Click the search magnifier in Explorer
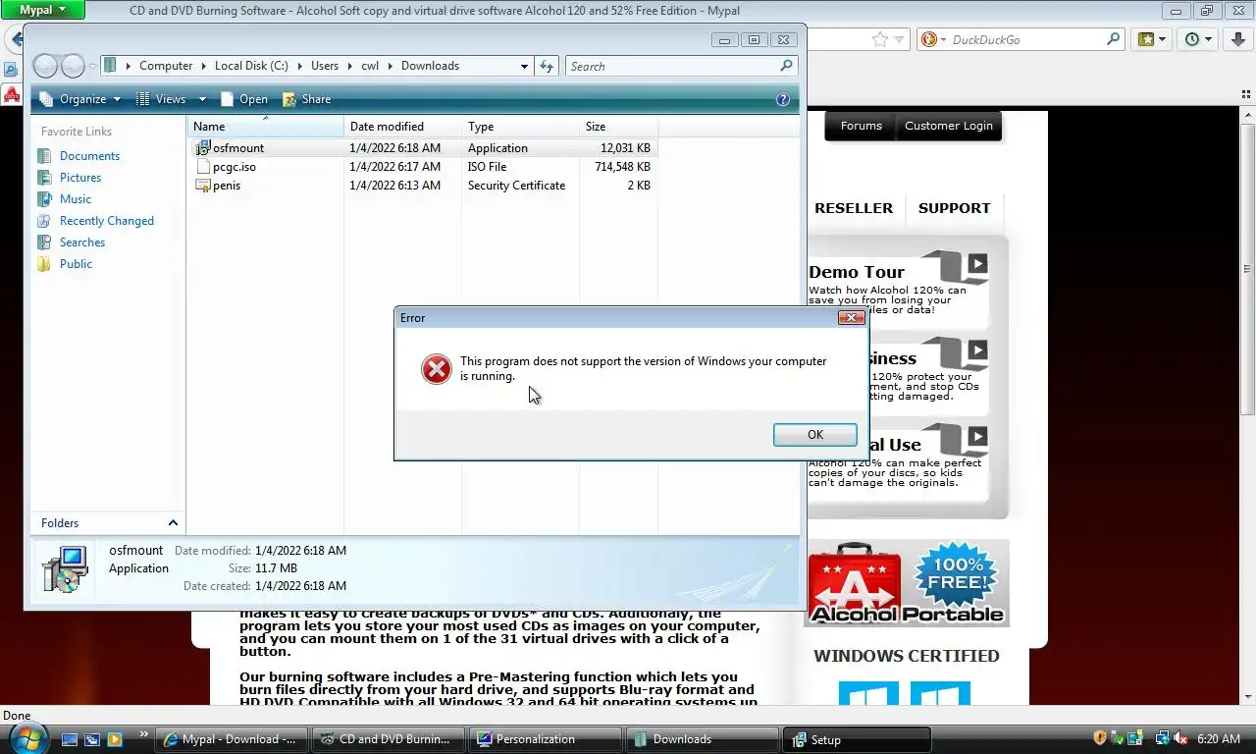1256x754 pixels. [x=786, y=66]
